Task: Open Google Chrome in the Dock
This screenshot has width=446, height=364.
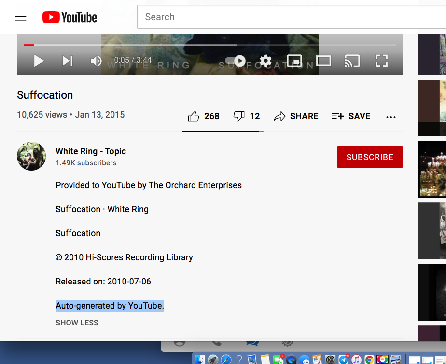Action: (x=369, y=360)
